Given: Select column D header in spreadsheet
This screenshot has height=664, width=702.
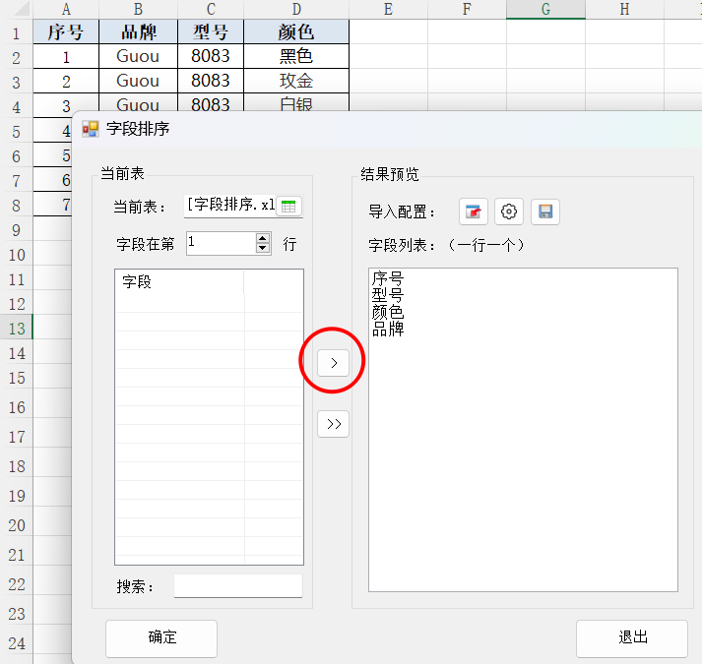Looking at the screenshot, I should coord(296,9).
